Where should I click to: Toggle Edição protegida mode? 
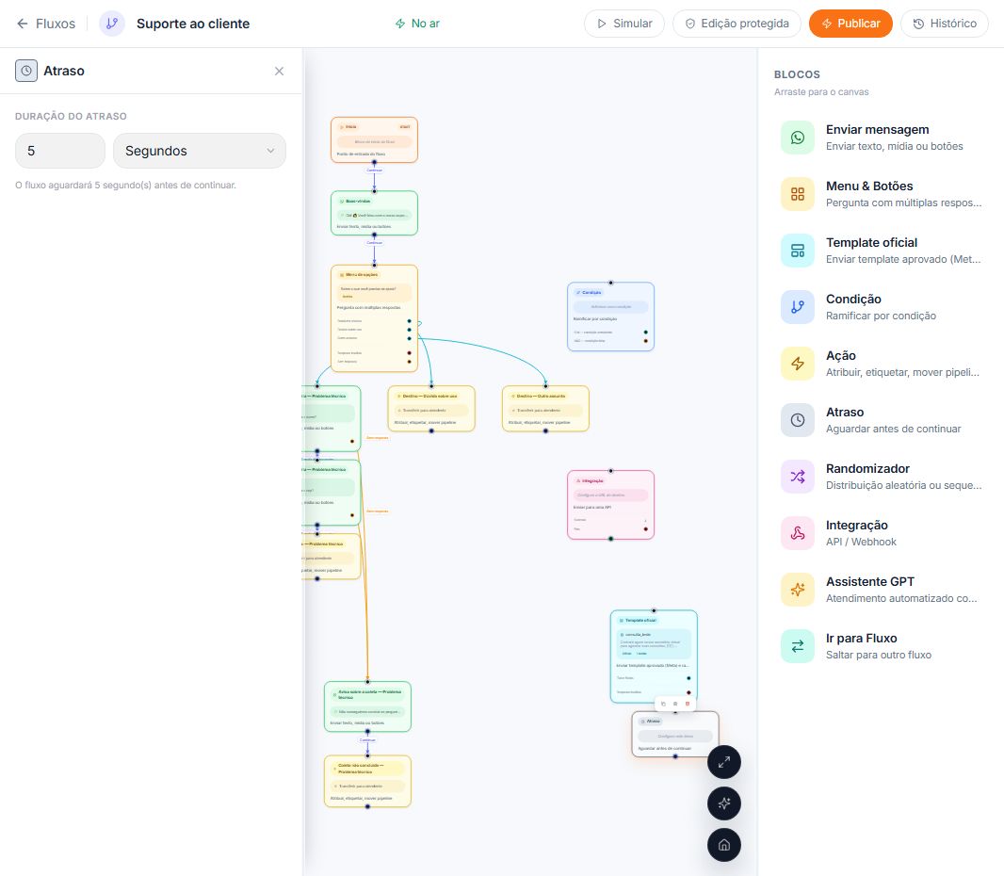point(737,24)
